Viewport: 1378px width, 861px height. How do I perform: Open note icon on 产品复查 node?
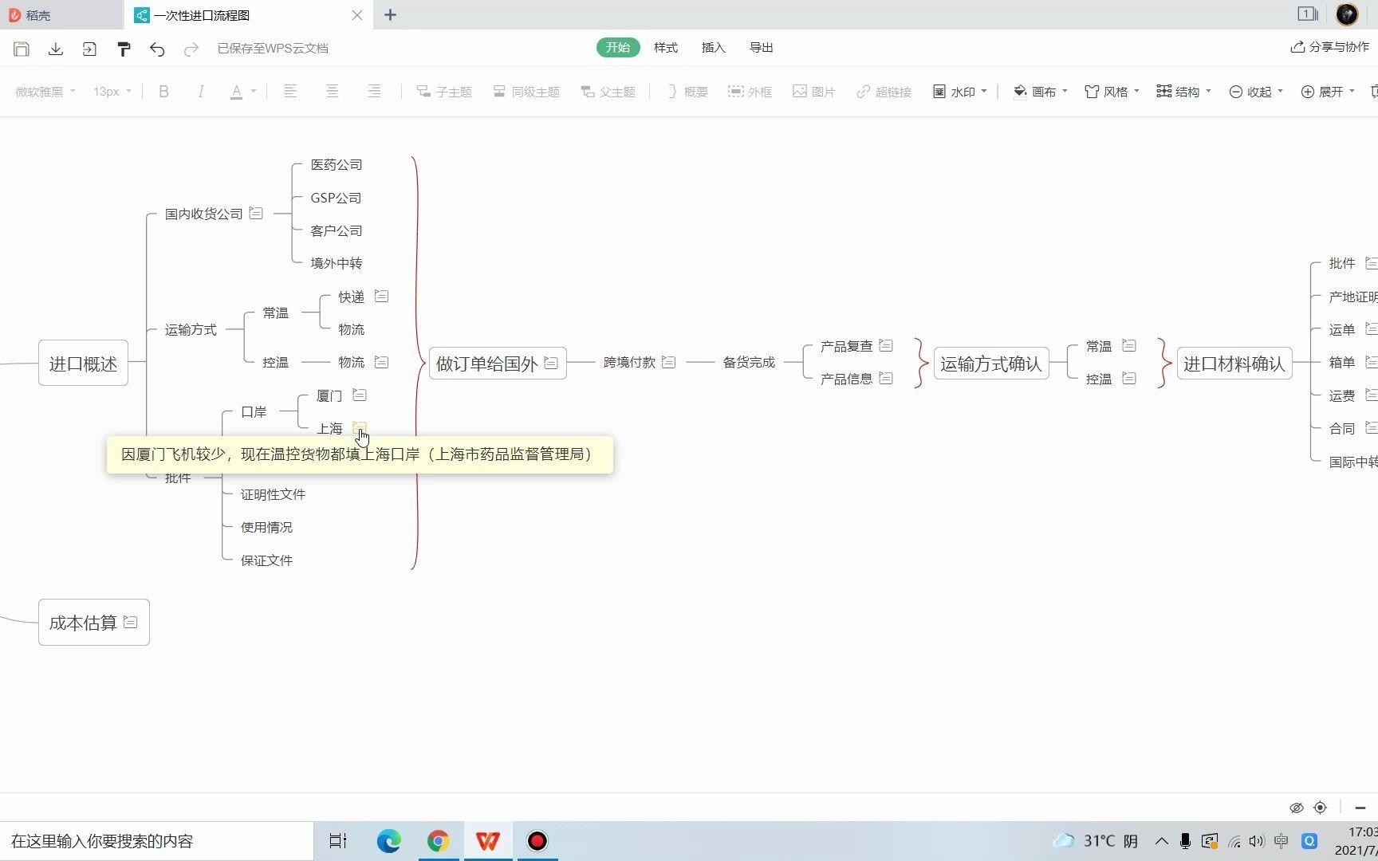click(x=886, y=345)
